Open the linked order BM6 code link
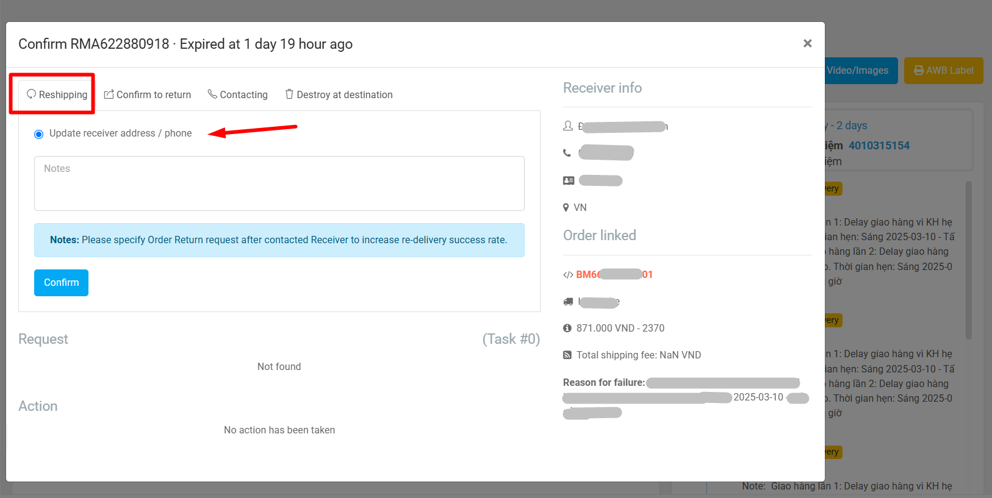 pos(614,275)
